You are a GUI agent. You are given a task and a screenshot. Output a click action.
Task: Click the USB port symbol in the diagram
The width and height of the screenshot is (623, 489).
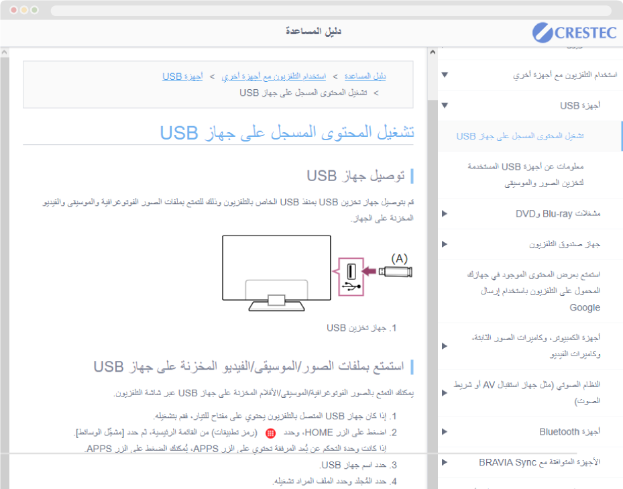350,276
